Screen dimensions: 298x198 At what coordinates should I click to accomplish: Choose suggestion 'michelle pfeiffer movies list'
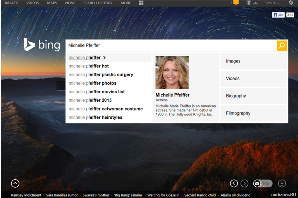pyautogui.click(x=97, y=92)
